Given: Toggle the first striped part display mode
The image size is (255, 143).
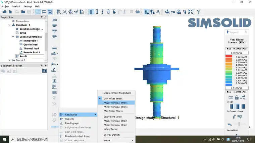Looking at the screenshot, I should [x=91, y=12].
